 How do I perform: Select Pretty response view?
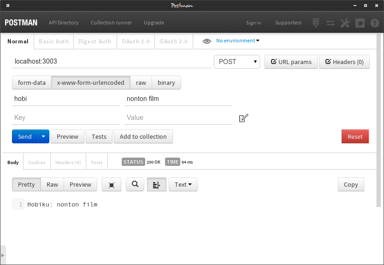click(x=26, y=184)
